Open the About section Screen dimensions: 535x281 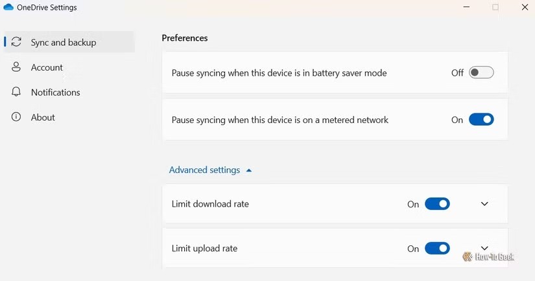[43, 117]
